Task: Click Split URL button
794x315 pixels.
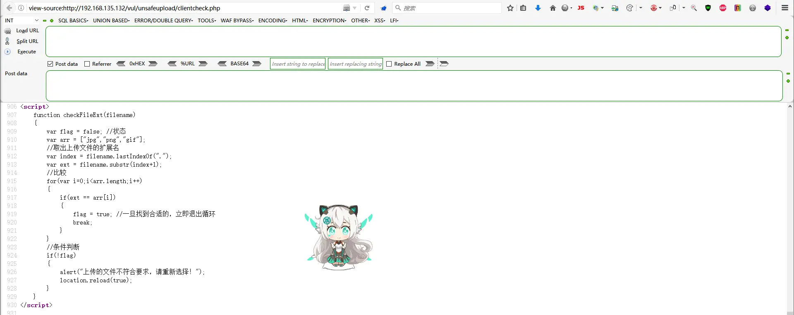Action: tap(22, 41)
